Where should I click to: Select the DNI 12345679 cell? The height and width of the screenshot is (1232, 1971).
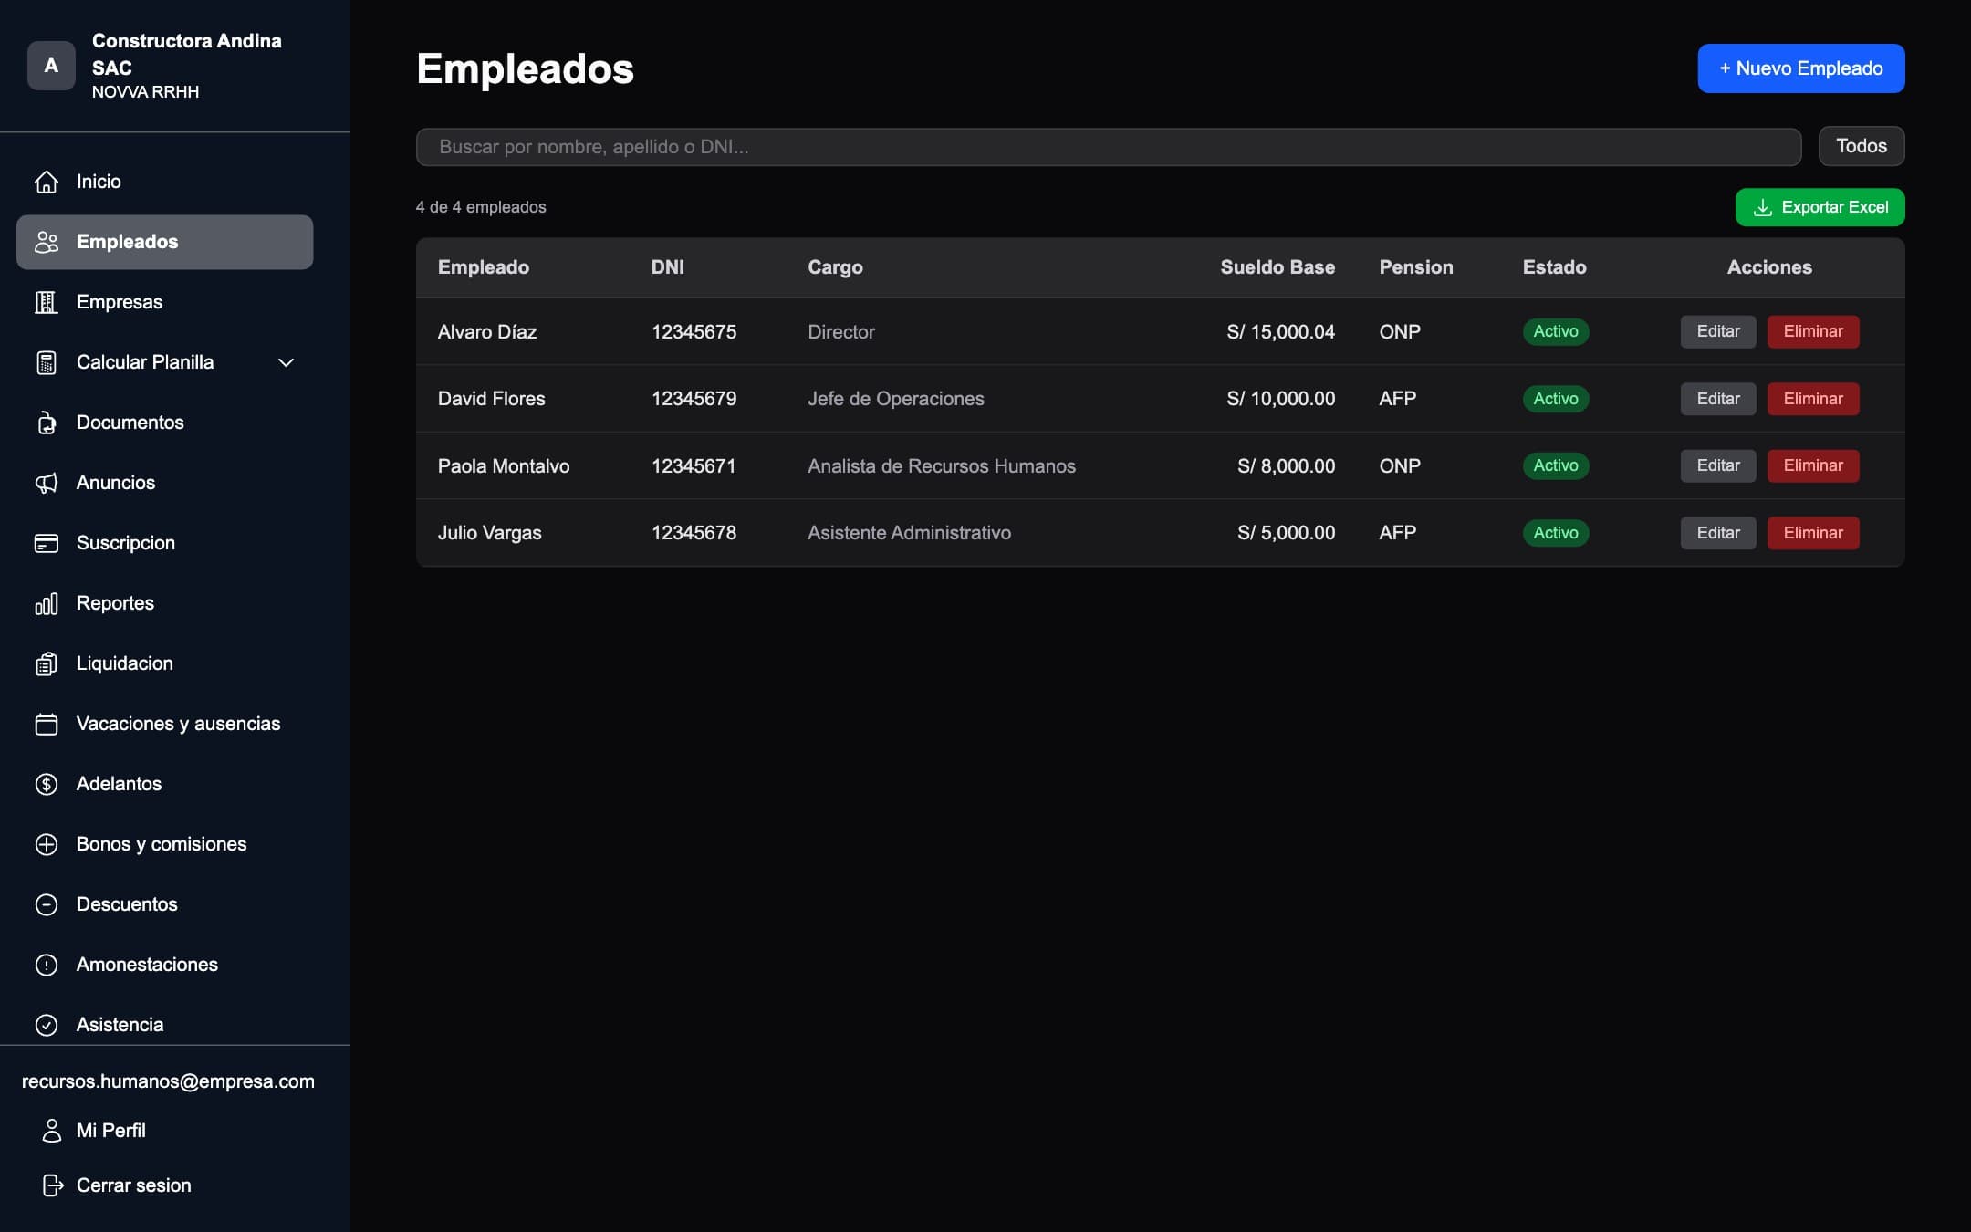(693, 399)
